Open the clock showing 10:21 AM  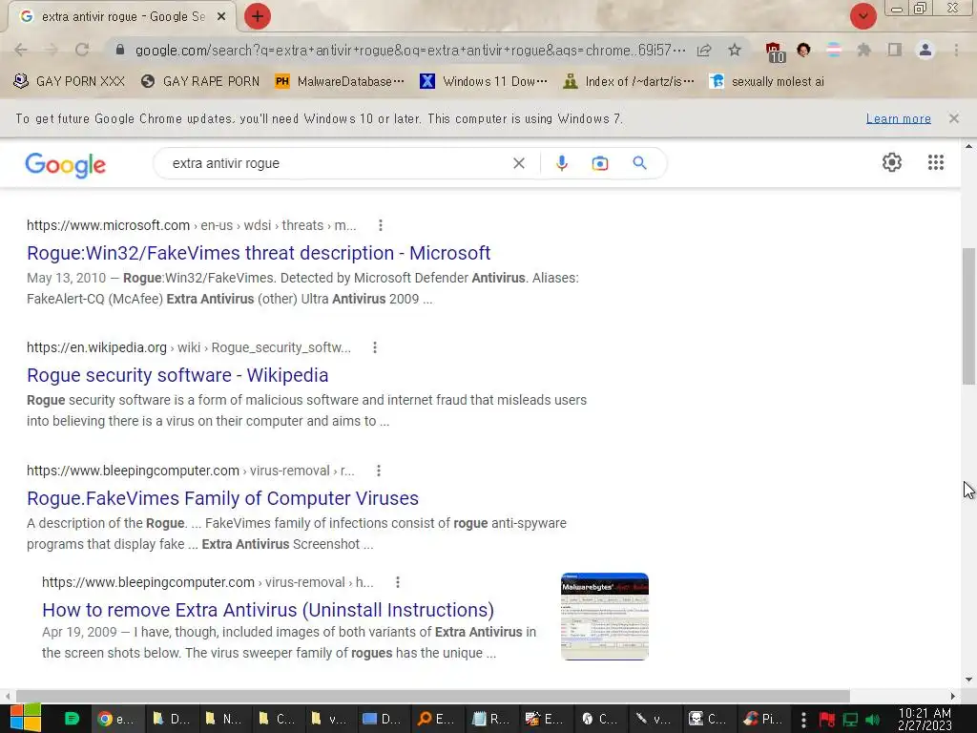925,719
